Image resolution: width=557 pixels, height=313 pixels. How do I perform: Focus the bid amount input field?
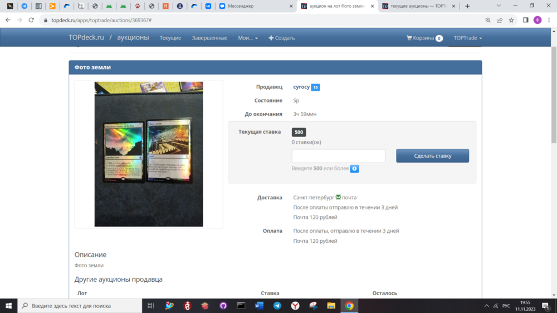click(x=339, y=155)
